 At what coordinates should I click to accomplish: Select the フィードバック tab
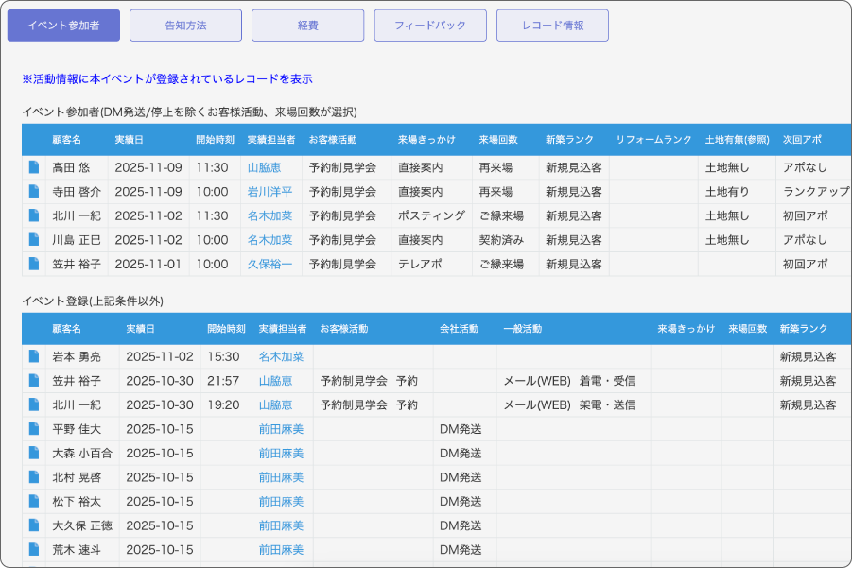point(430,26)
